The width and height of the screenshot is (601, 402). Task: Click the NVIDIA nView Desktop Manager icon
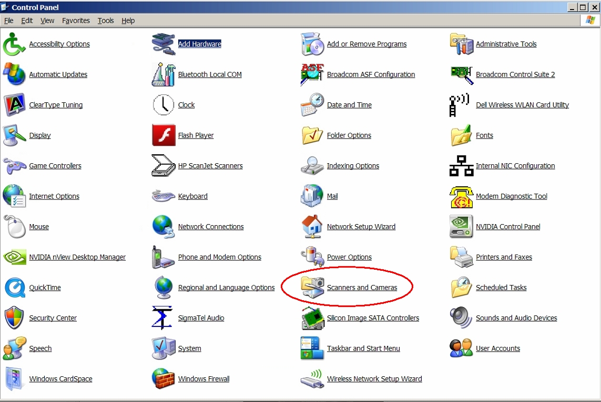[x=14, y=257]
